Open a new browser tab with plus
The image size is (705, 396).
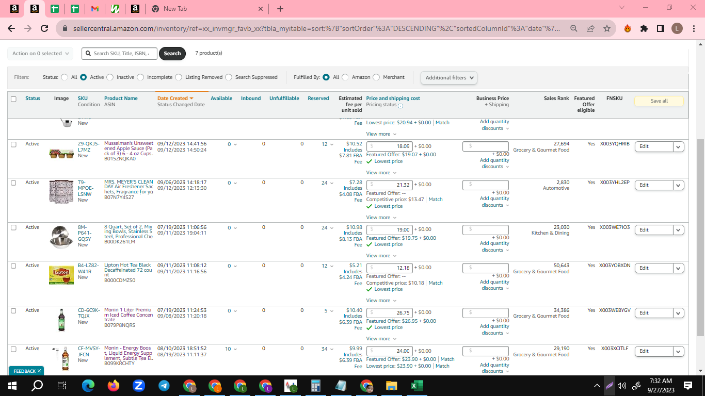(280, 9)
